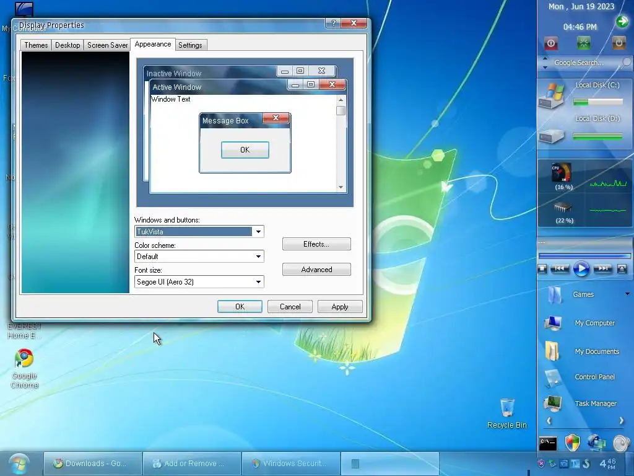
Task: Click the media player seek bar
Action: (x=584, y=256)
